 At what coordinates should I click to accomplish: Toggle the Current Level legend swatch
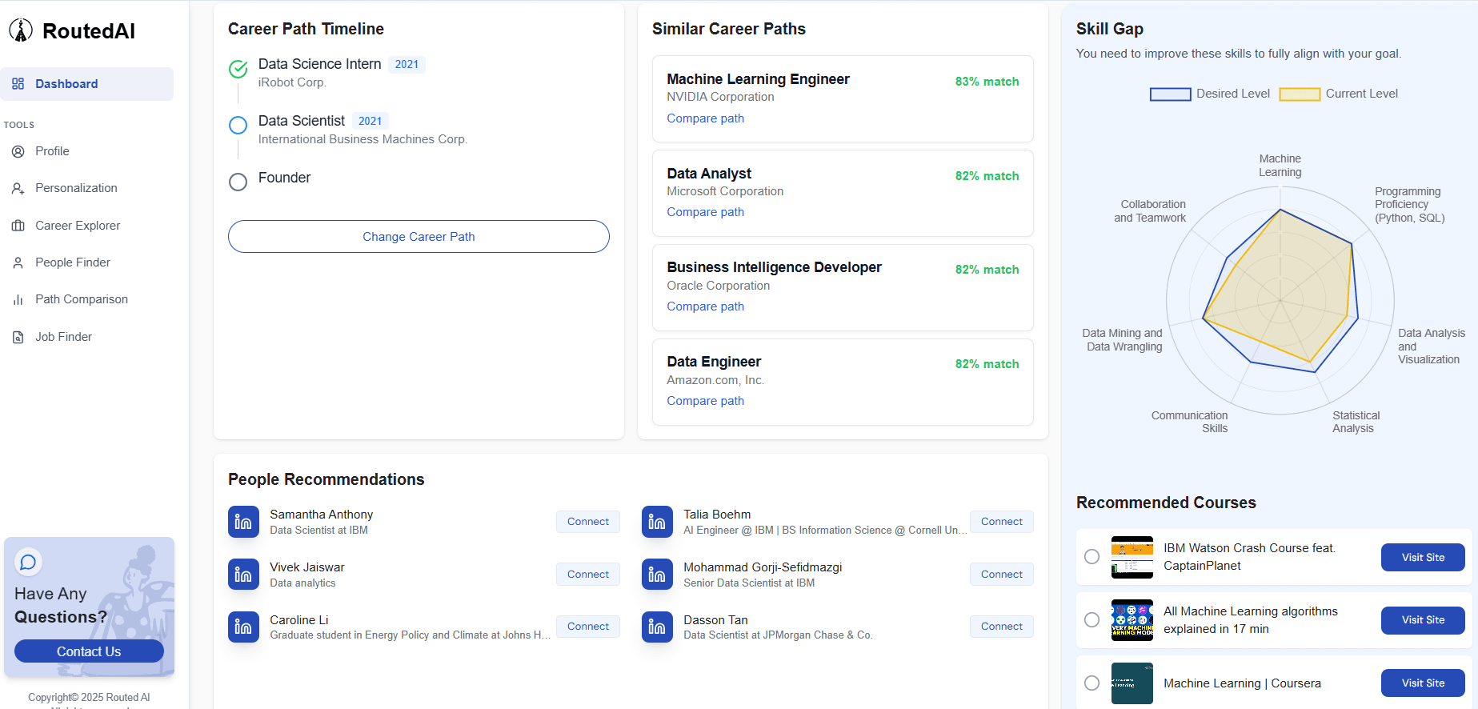(x=1300, y=94)
